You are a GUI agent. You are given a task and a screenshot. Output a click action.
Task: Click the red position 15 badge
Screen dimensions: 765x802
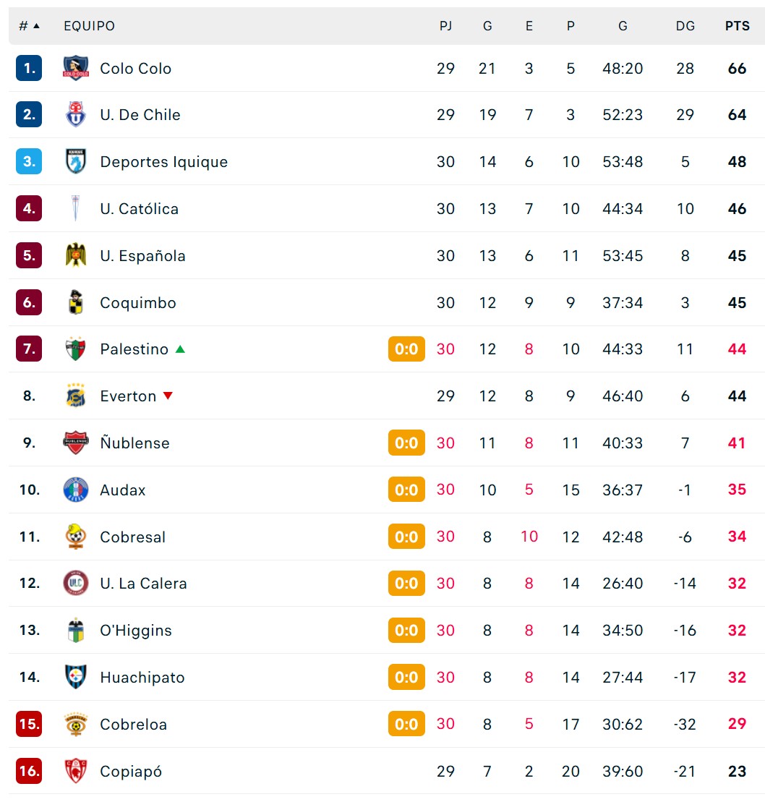pos(29,724)
